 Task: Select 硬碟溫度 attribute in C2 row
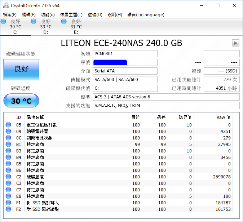pyautogui.click(x=35, y=177)
